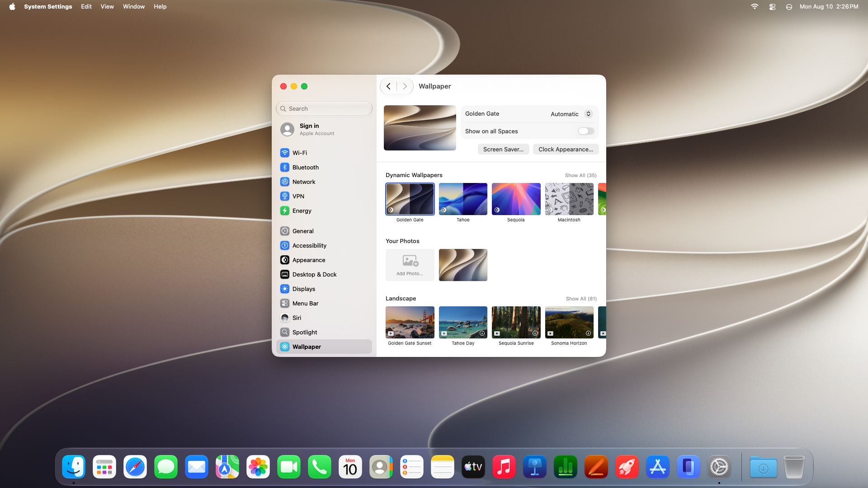Open Notes from the Dock
Viewport: 868px width, 488px height.
(x=443, y=467)
